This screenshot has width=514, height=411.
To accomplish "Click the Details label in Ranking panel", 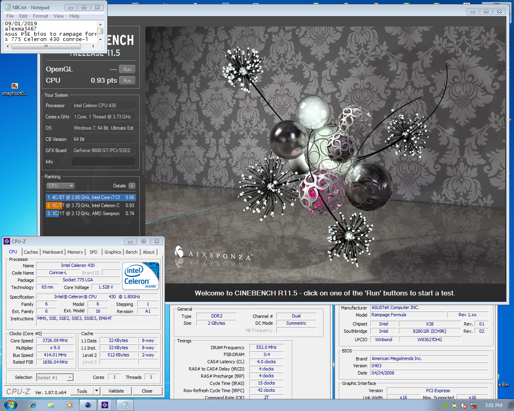I will [x=119, y=186].
